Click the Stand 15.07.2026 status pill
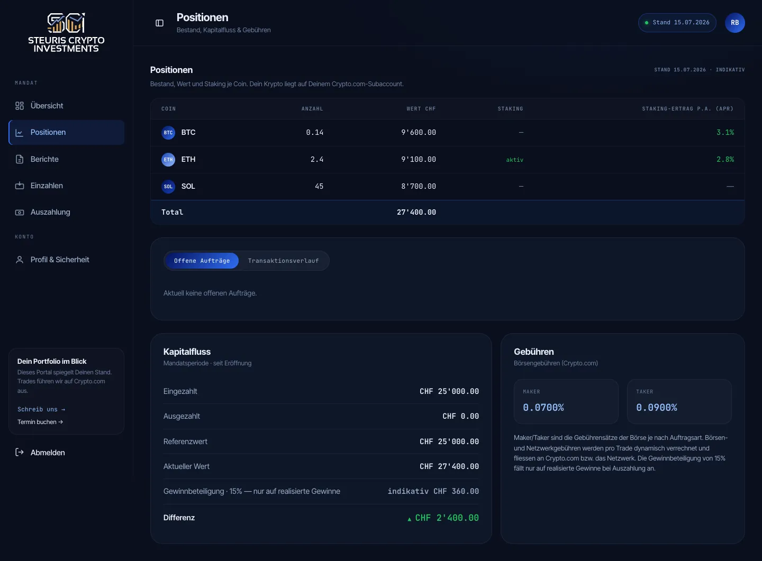The image size is (762, 561). (x=677, y=23)
